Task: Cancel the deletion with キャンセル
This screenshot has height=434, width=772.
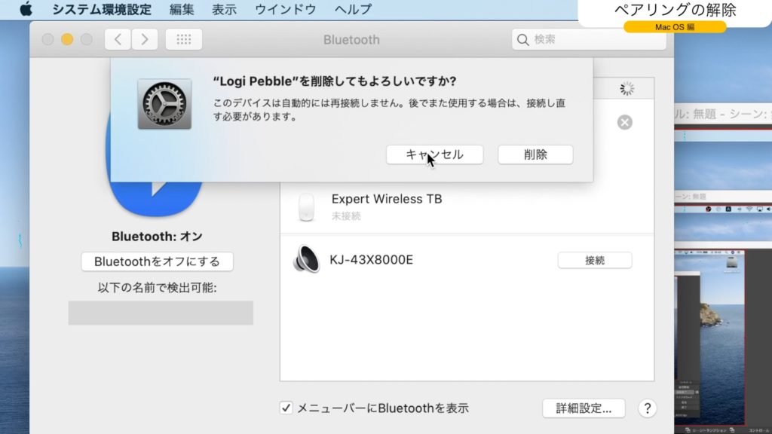Action: pos(435,154)
